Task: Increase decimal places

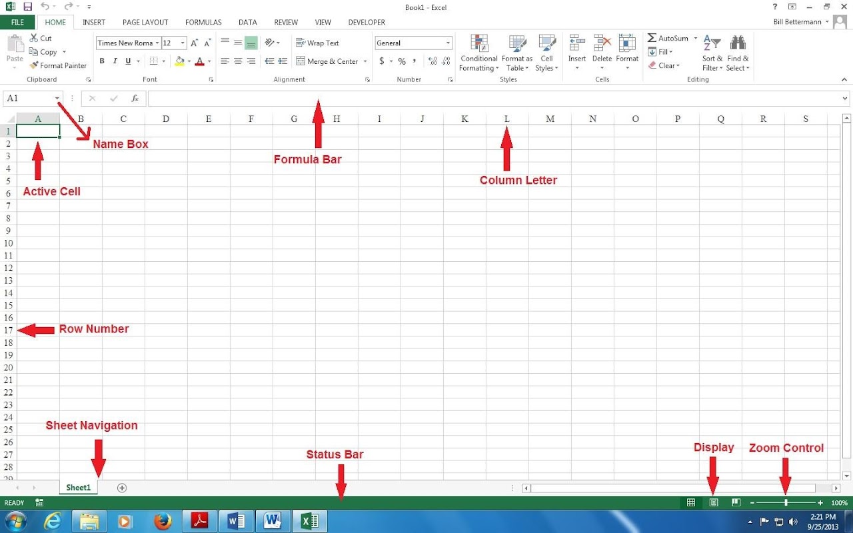Action: pos(432,61)
